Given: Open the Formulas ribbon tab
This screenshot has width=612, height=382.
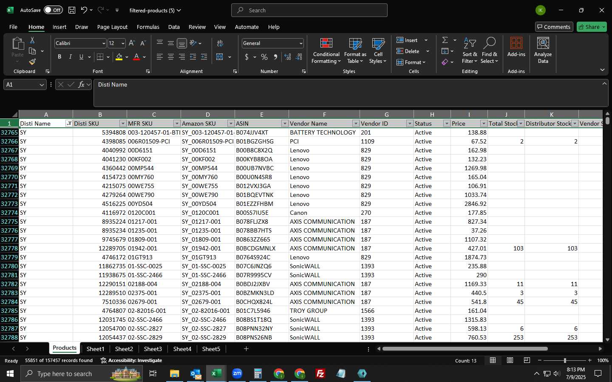Looking at the screenshot, I should [x=148, y=27].
